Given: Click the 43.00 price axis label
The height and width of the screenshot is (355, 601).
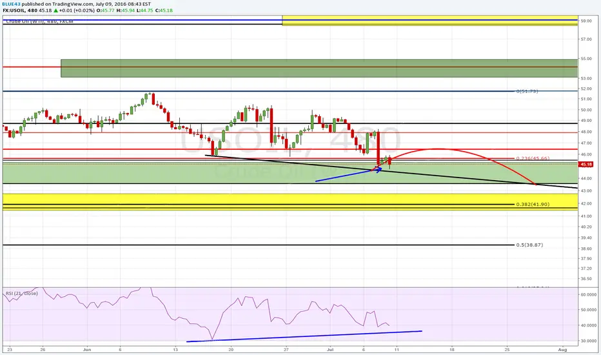Looking at the screenshot, I should tap(586, 191).
